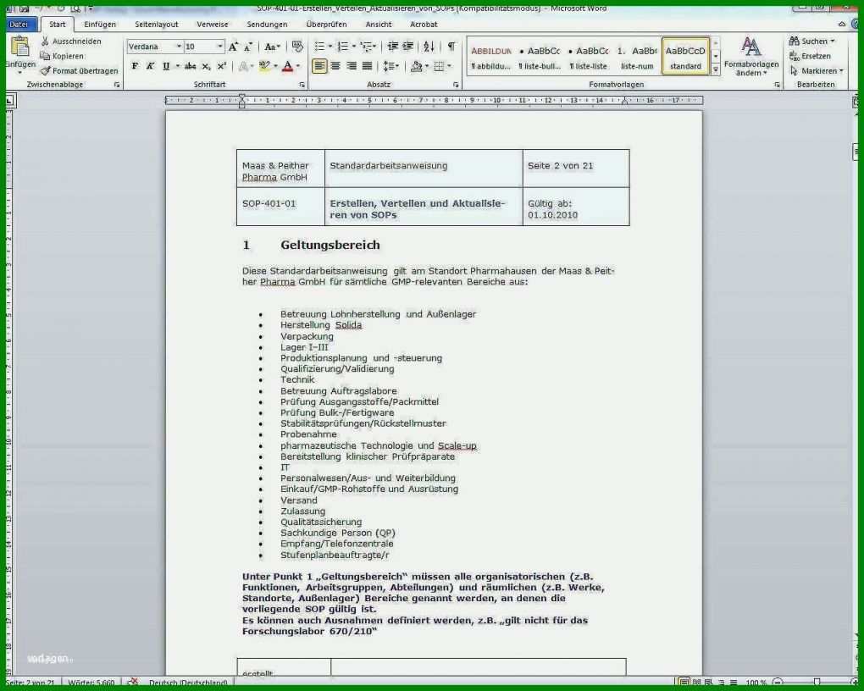
Task: Open the Verdana font name dropdown
Action: (x=179, y=47)
